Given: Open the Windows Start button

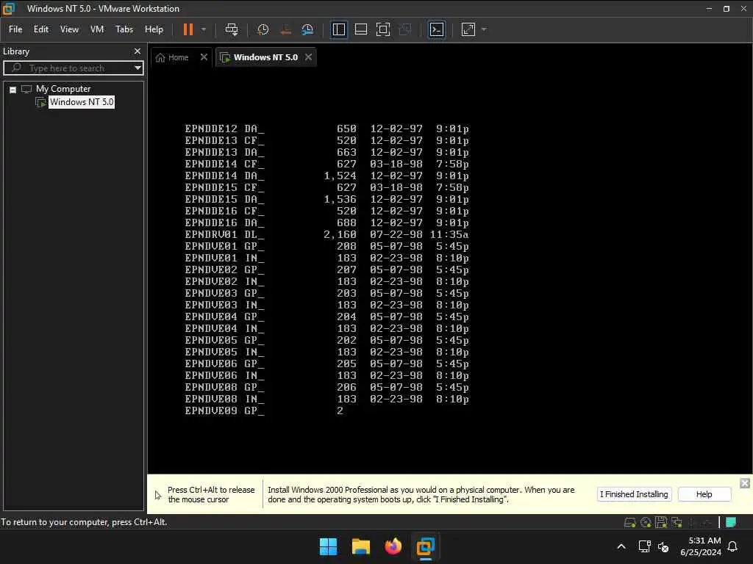Looking at the screenshot, I should 329,546.
